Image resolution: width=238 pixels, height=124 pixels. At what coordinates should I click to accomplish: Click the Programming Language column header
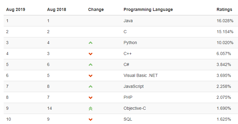pos(148,9)
